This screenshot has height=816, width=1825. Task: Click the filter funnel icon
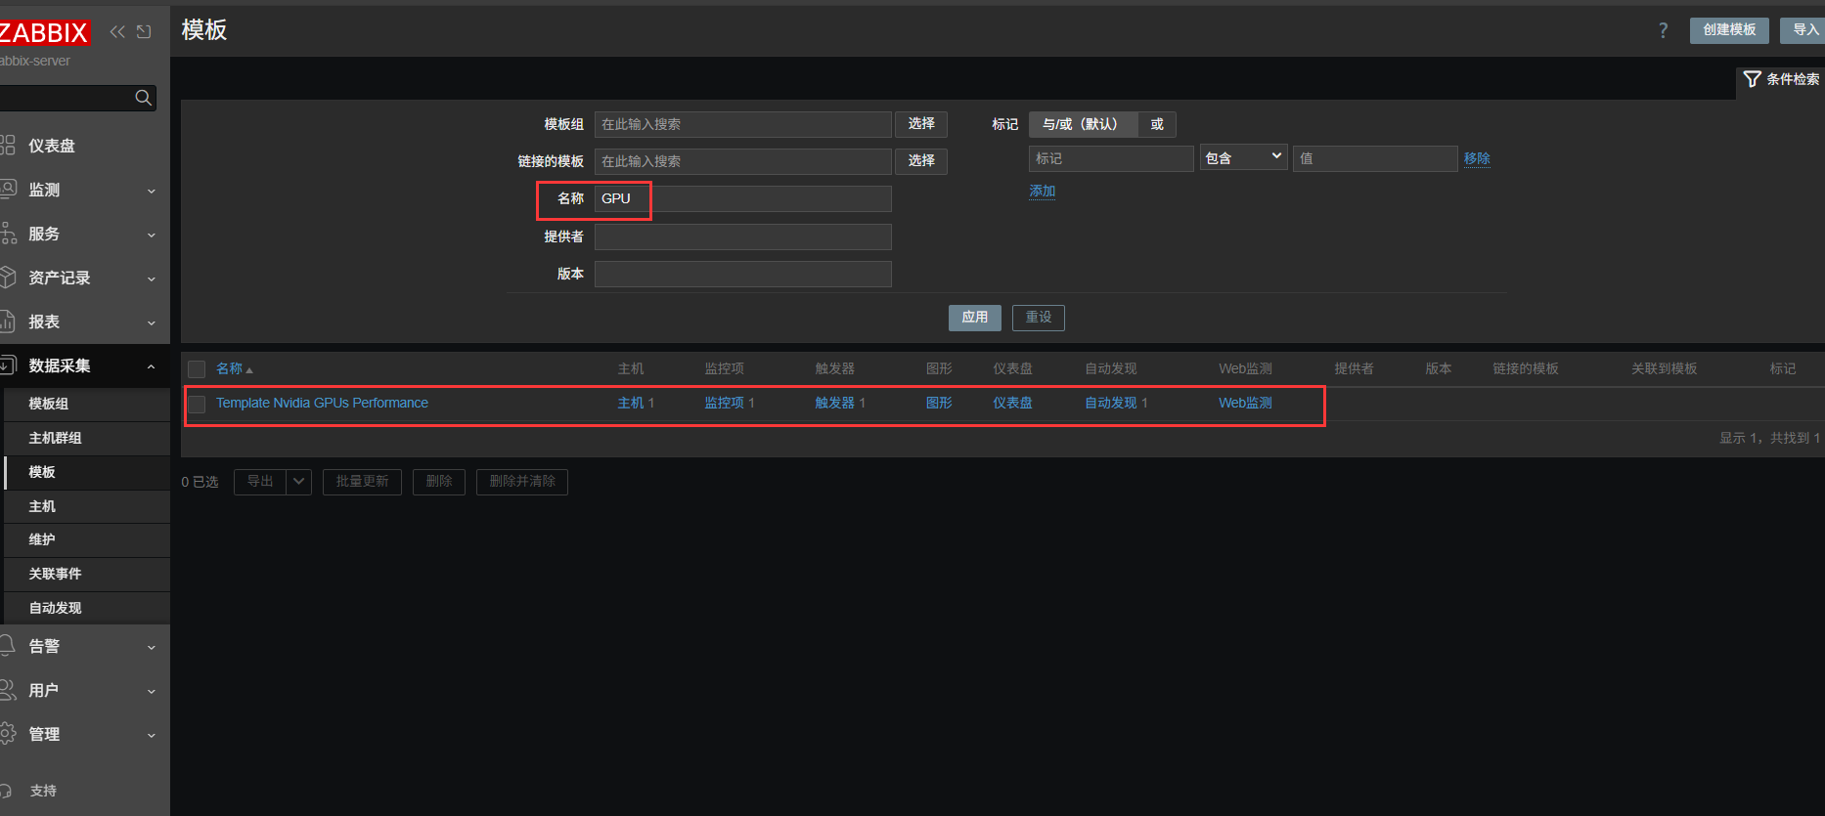pos(1752,79)
